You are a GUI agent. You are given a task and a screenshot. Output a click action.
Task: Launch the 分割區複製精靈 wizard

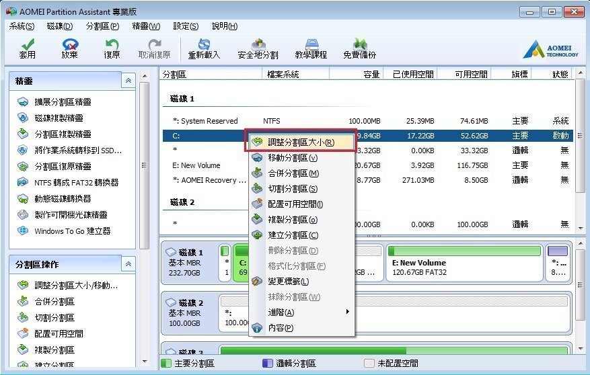click(54, 134)
